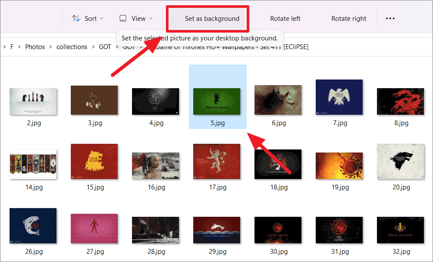433x262 pixels.
Task: Select the 27.jpg pink Bolton thumbnail
Action: coord(94,229)
